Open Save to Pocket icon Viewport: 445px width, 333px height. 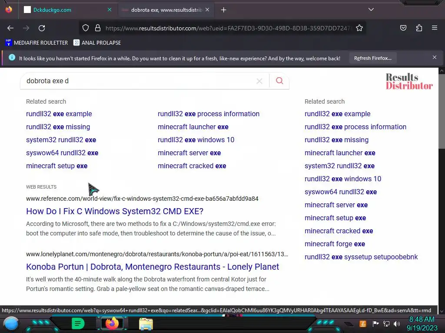[x=403, y=28]
